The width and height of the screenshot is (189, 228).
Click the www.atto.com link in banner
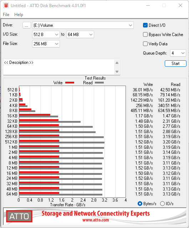pos(96,220)
